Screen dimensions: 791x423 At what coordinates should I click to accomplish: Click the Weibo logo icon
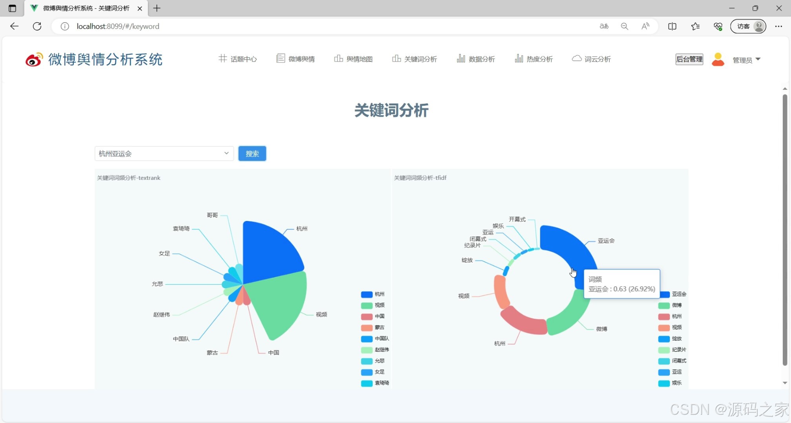[x=34, y=60]
